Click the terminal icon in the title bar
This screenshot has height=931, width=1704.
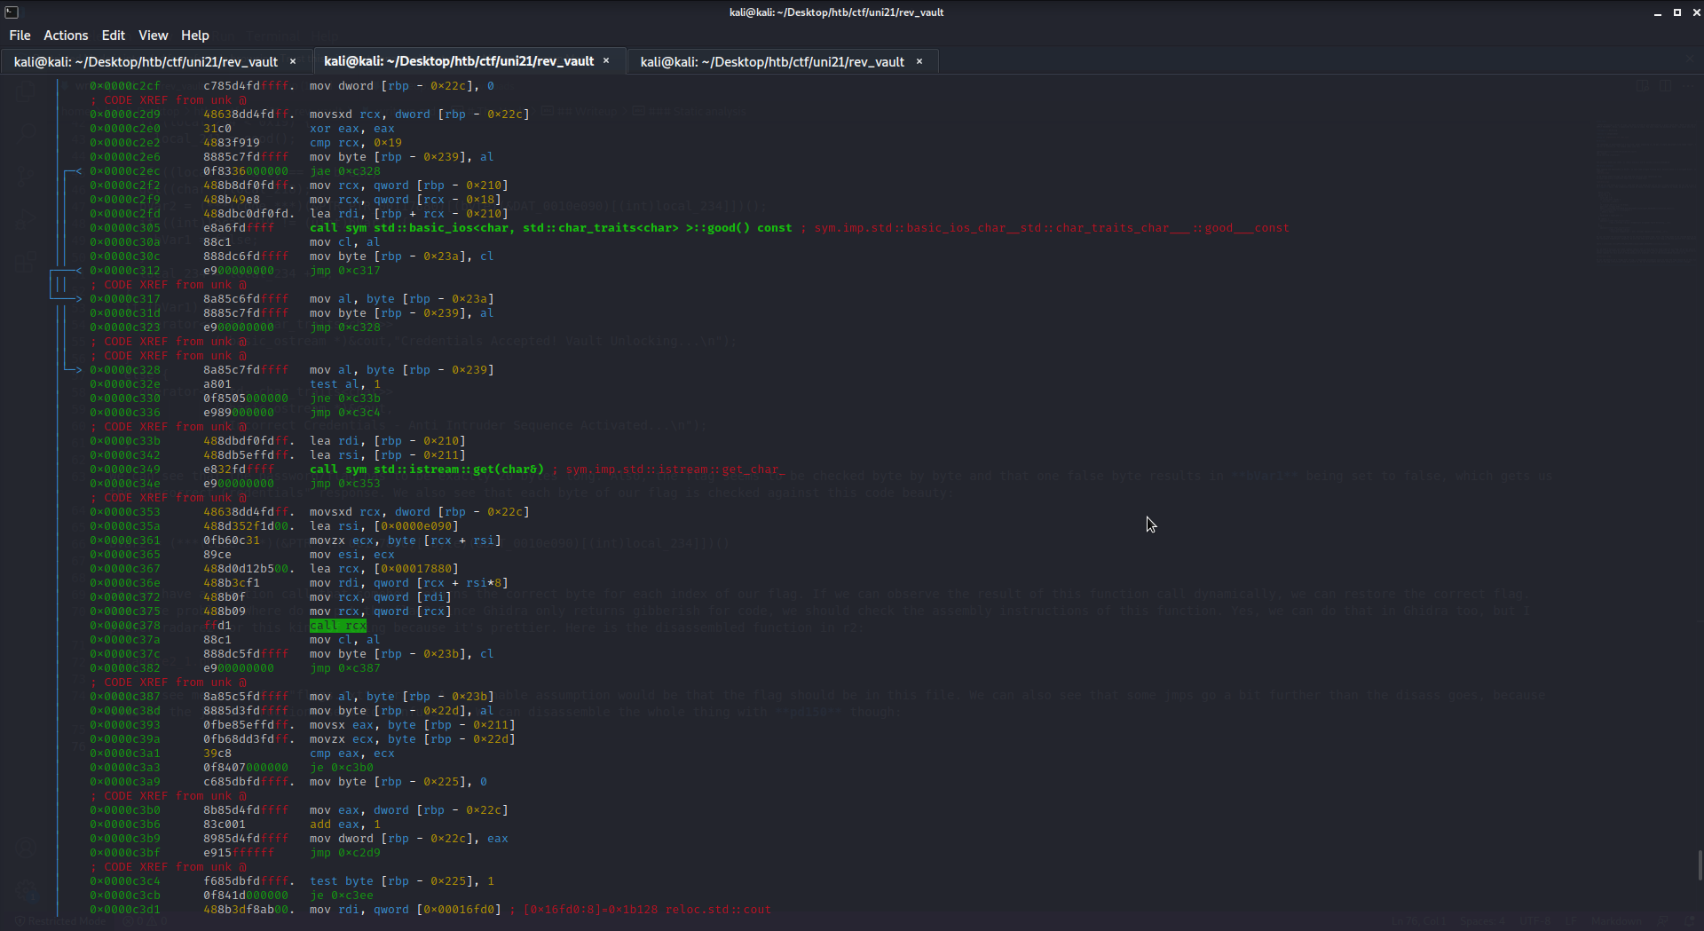(12, 12)
